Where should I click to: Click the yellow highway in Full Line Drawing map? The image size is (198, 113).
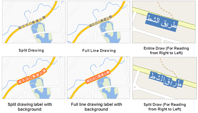click(79, 34)
